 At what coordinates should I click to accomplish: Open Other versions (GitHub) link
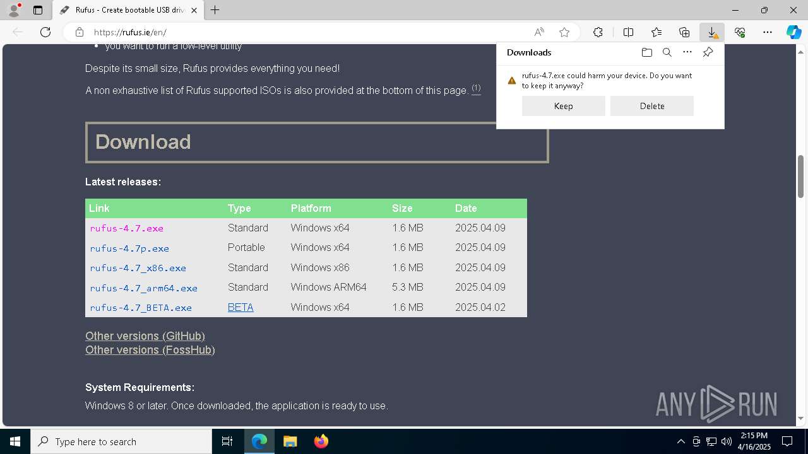click(145, 336)
